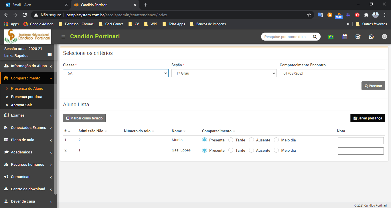Click the task checklist icon in the header
This screenshot has height=208, width=391.
(358, 37)
